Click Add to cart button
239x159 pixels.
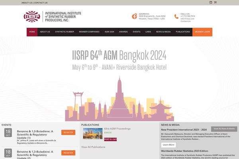pos(110,139)
